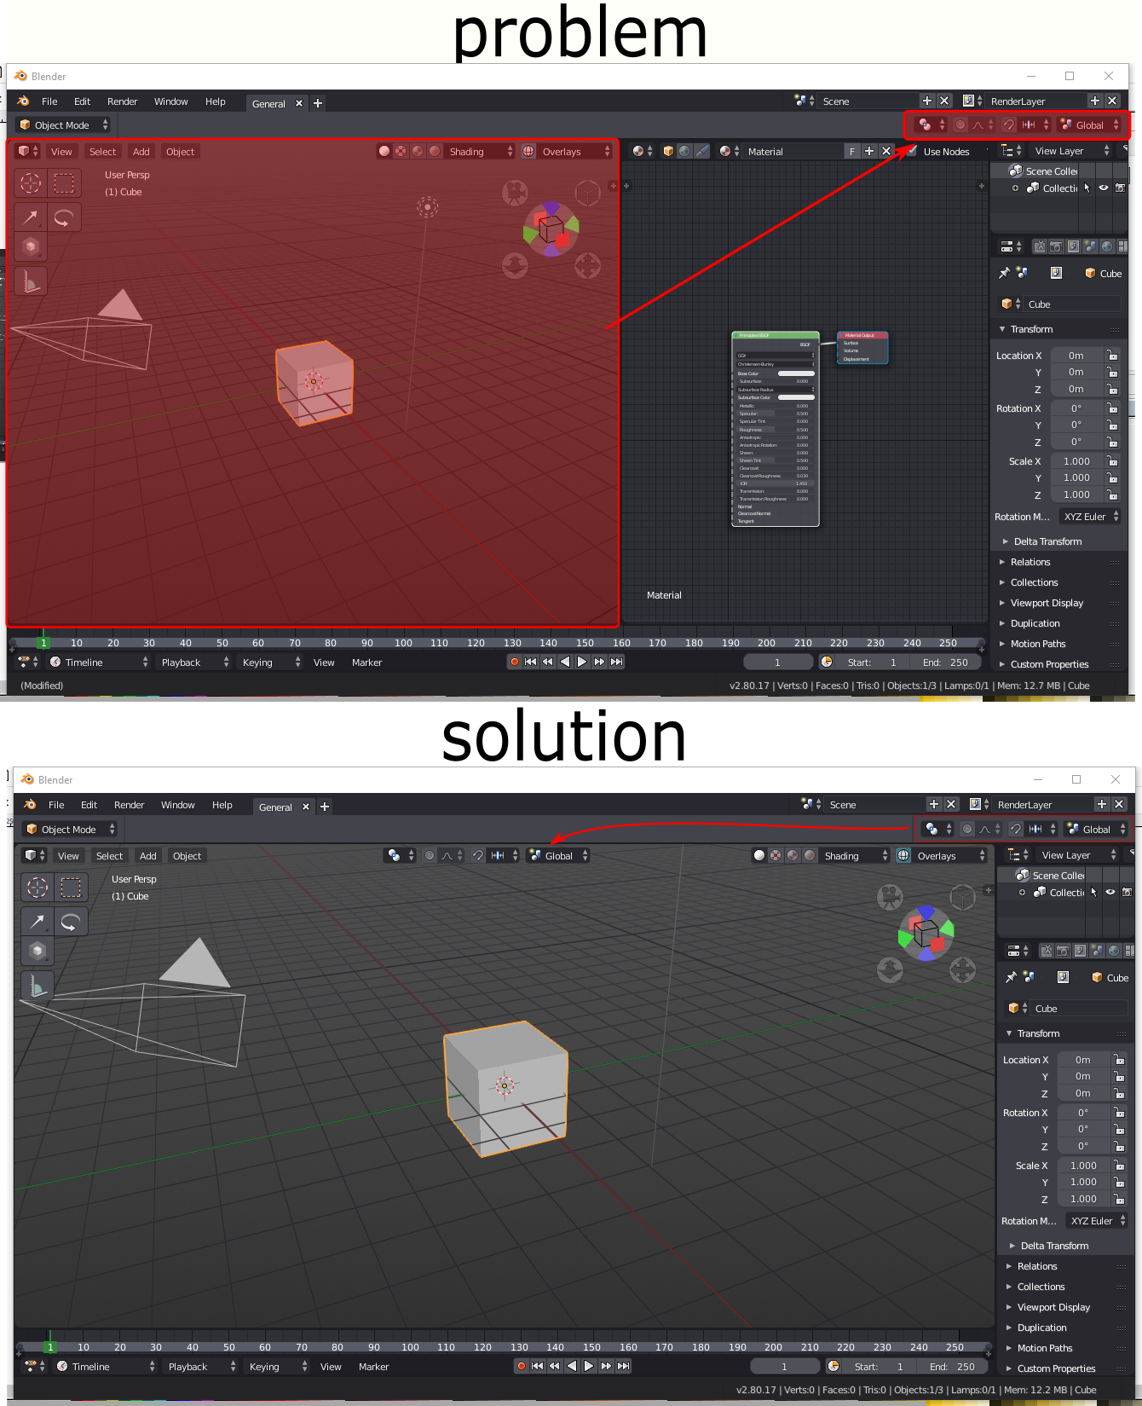1142x1406 pixels.
Task: Click Scale X value slider in top window
Action: point(1076,461)
